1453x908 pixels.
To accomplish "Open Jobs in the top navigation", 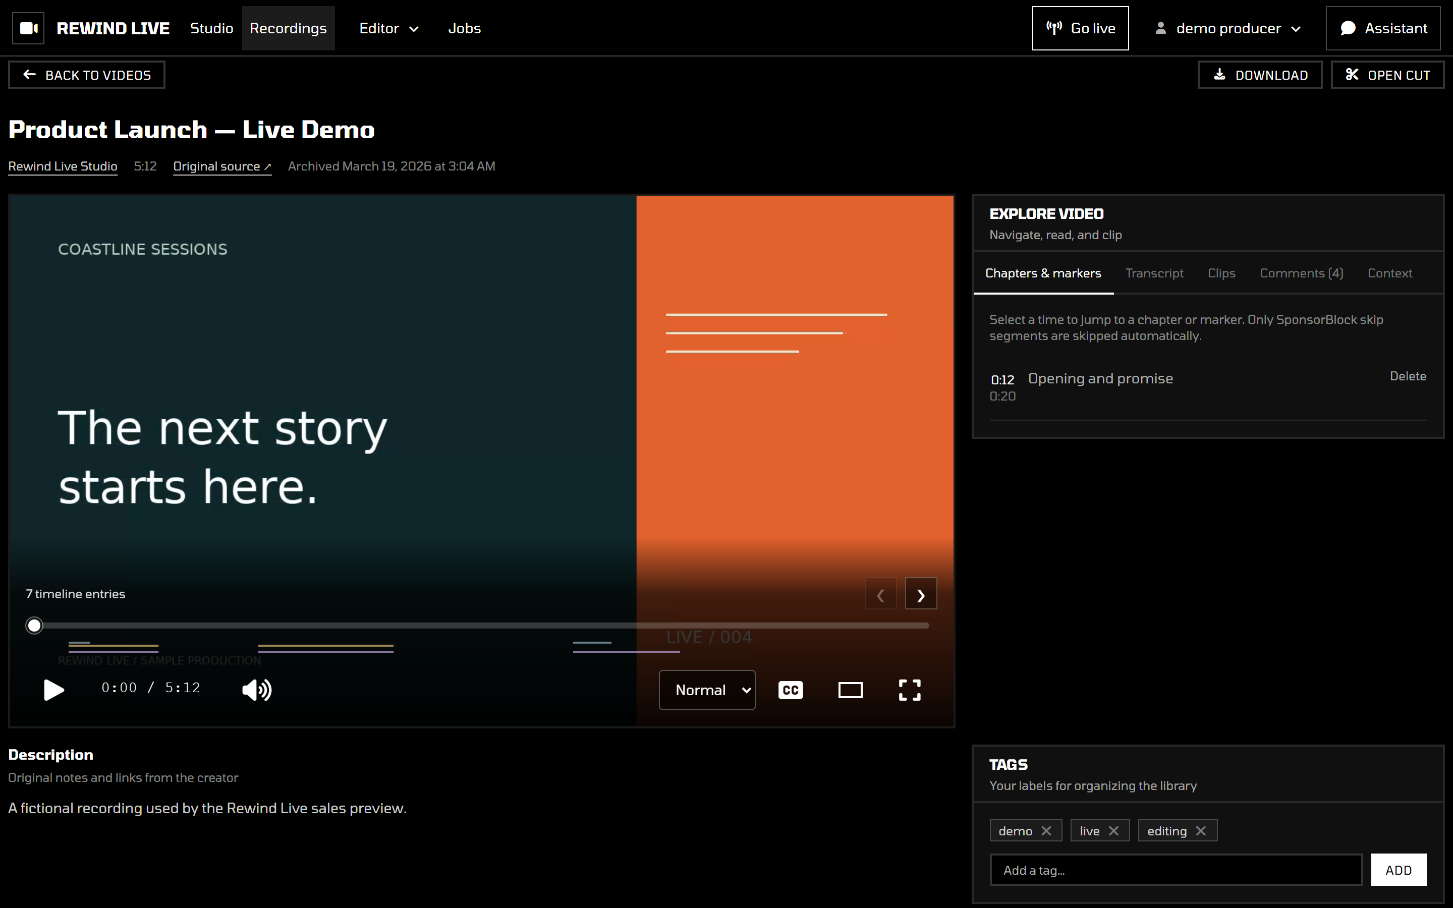I will coord(465,28).
